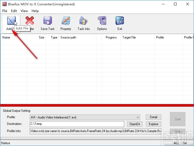194x146 pixels.
Task: Click the Bluefox app icon in title bar
Action: coord(5,4)
